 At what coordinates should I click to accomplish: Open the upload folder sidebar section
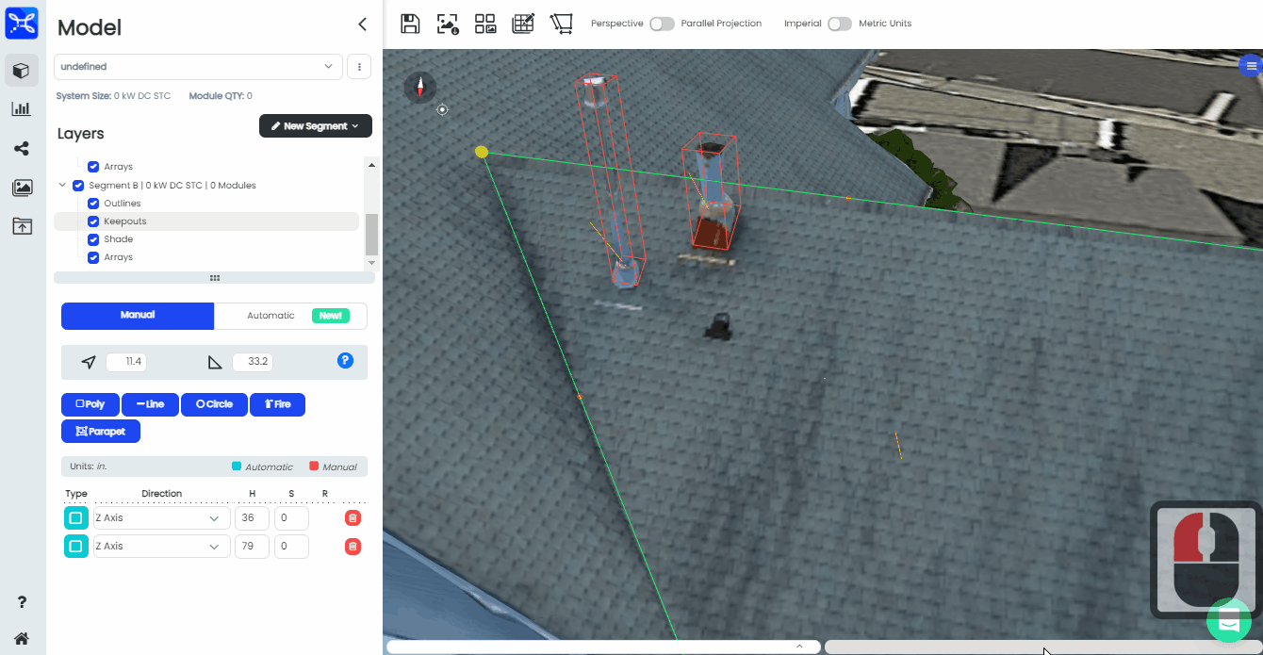22,226
